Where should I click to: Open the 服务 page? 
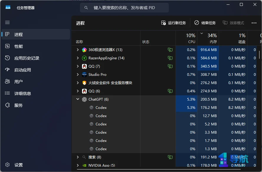click(36, 105)
